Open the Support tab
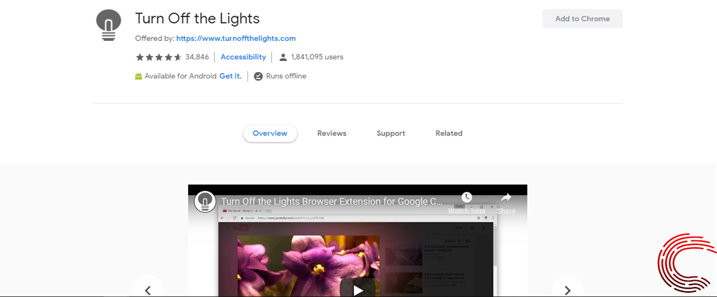The image size is (717, 297). pos(391,133)
